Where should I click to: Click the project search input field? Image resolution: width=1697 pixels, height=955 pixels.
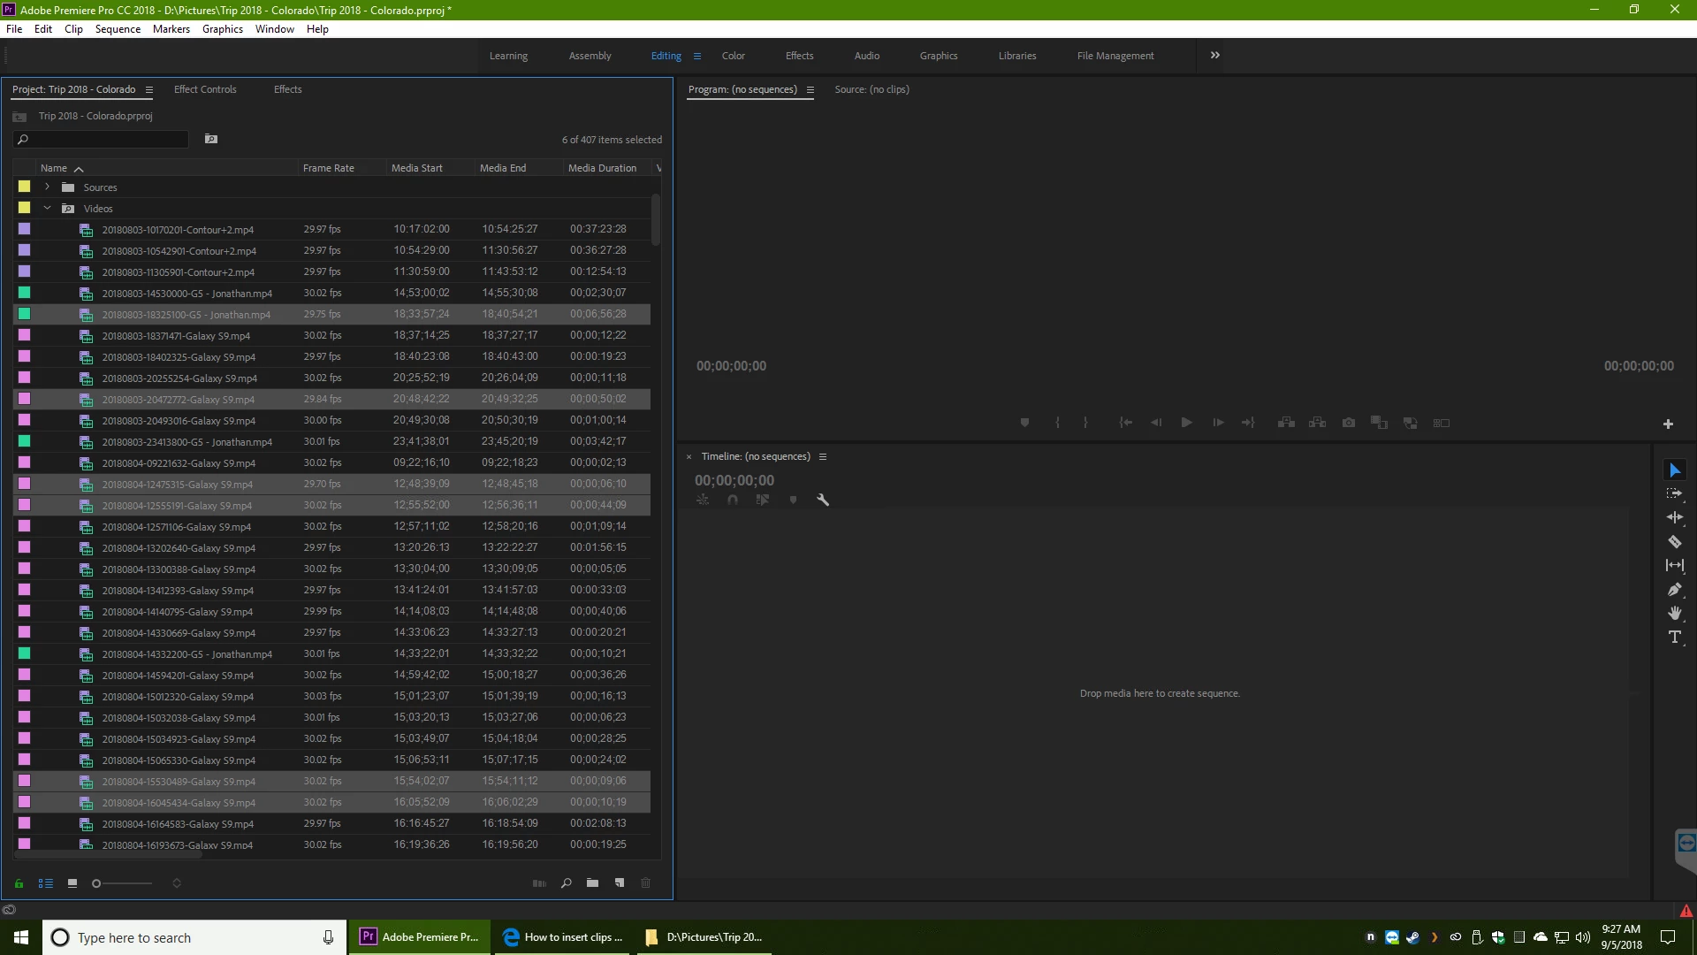tap(106, 140)
